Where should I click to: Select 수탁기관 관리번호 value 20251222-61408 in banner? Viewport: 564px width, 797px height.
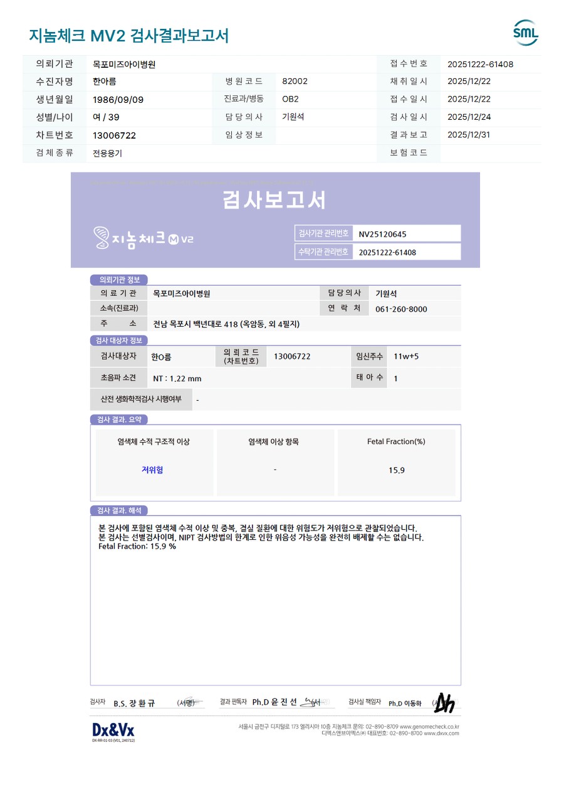[387, 252]
